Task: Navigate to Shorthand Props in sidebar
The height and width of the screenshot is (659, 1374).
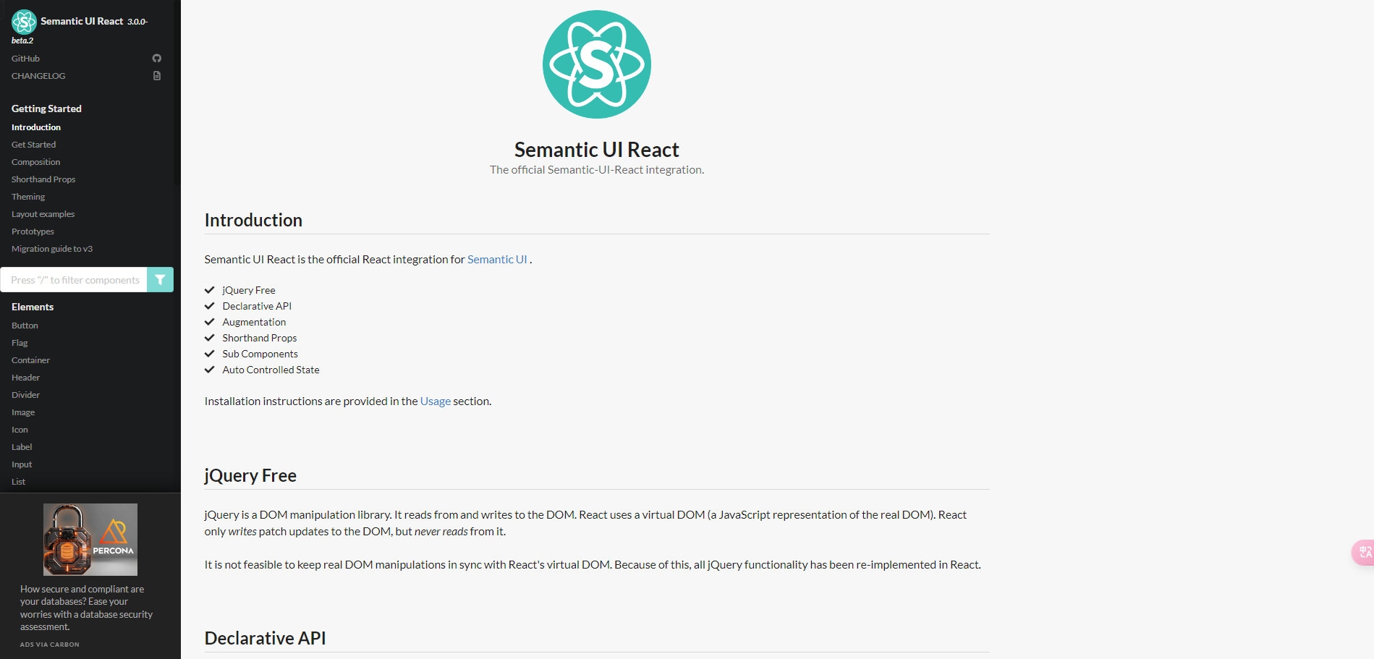Action: point(43,179)
